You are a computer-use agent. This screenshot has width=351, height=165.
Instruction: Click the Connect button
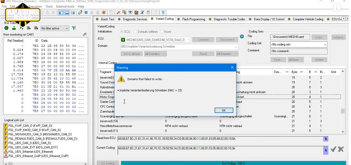203,40
